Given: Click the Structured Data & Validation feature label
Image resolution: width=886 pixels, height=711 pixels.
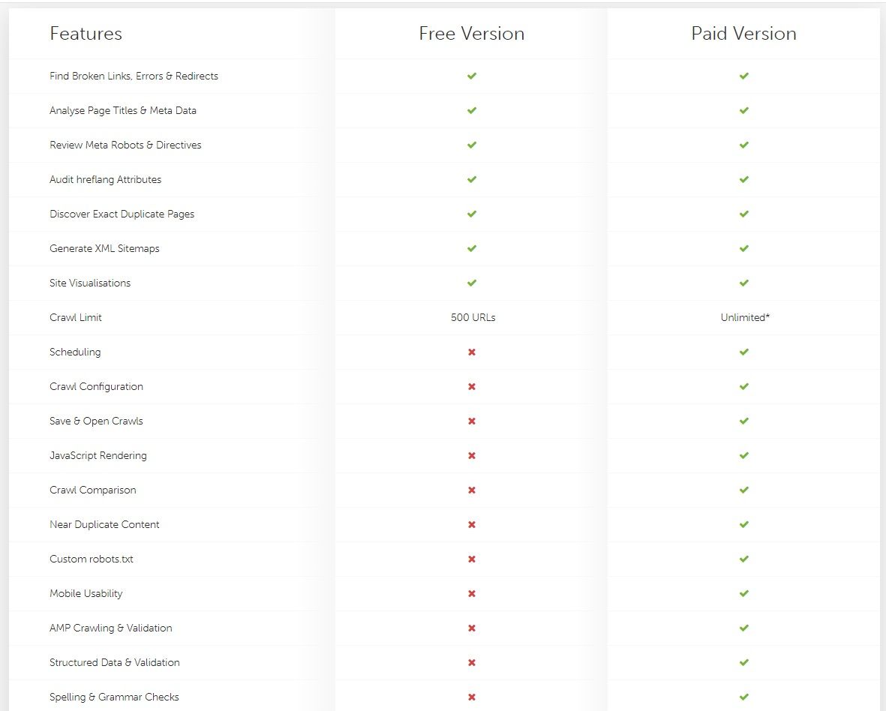Looking at the screenshot, I should (114, 662).
